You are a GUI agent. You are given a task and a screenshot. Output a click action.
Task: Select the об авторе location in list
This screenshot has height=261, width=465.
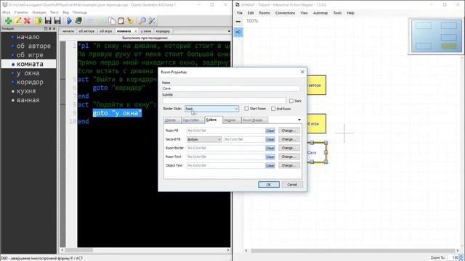coord(33,46)
